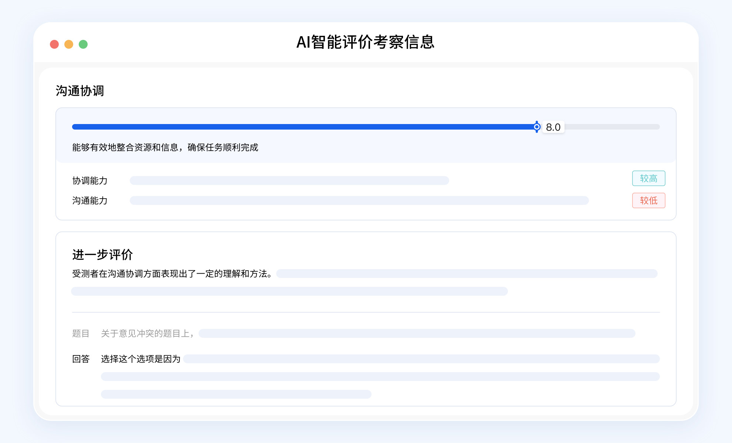The image size is (732, 443).
Task: Click the AI智能评价考察信息 window title
Action: click(x=365, y=42)
